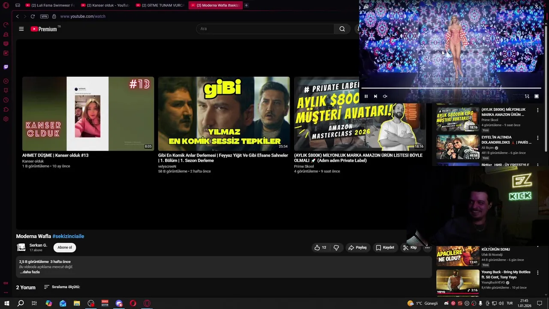The height and width of the screenshot is (309, 549).
Task: Switch to GİTME TUNAM VURCA tab
Action: (160, 5)
